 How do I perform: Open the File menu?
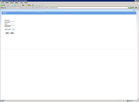pyautogui.click(x=3, y=3)
